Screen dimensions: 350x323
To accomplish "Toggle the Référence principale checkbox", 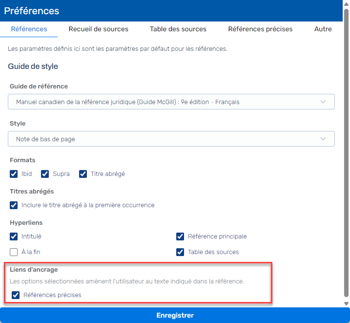I will (180, 237).
